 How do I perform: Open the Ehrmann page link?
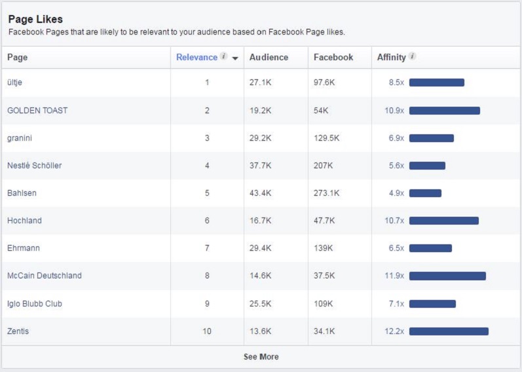pos(24,248)
